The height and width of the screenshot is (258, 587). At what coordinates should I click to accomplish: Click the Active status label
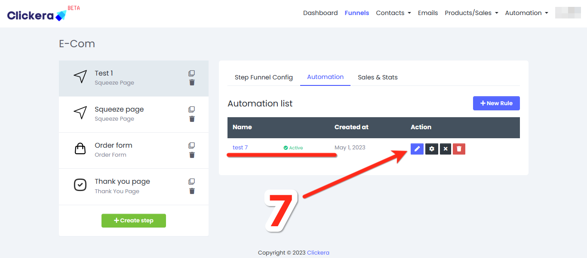coord(293,148)
